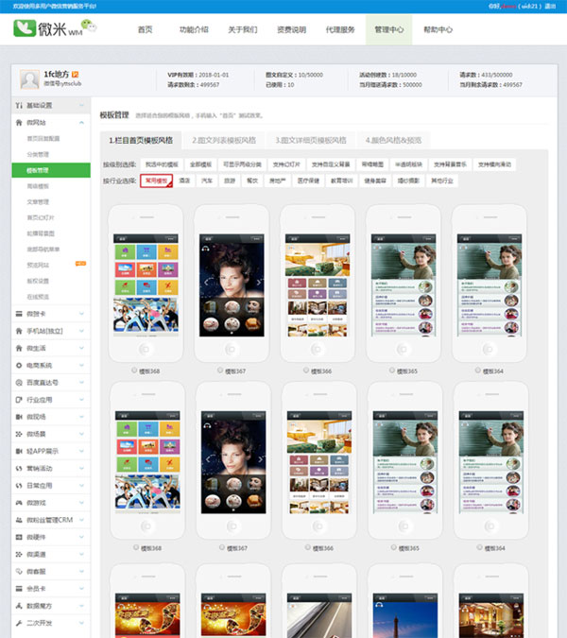Open the road photo template thumbnail
Screen dimensions: 567x638
319,615
